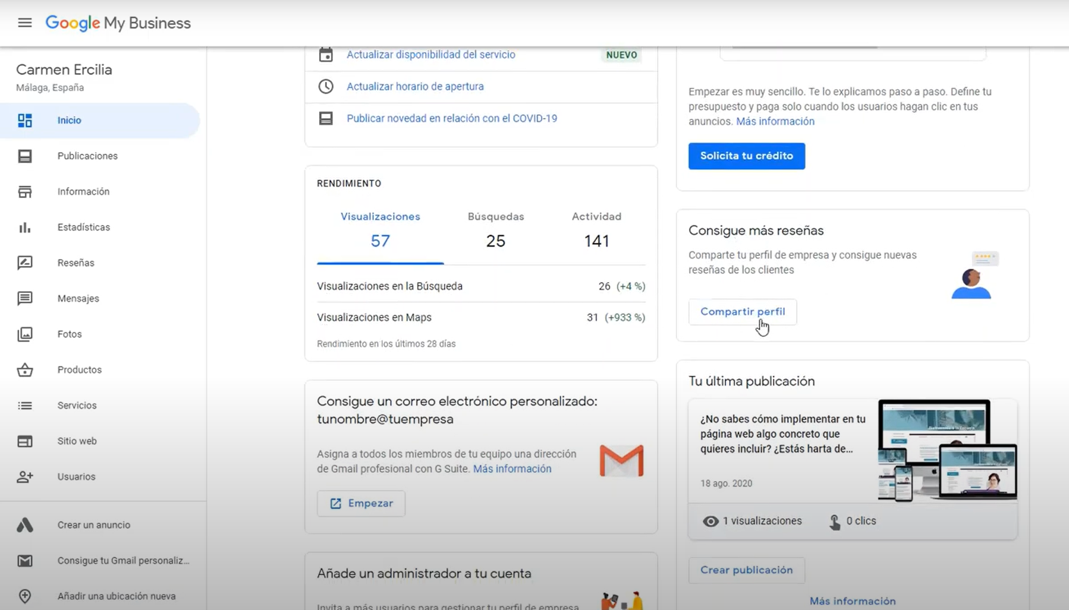
Task: Open the Estadísticas bar chart icon
Action: coord(25,227)
